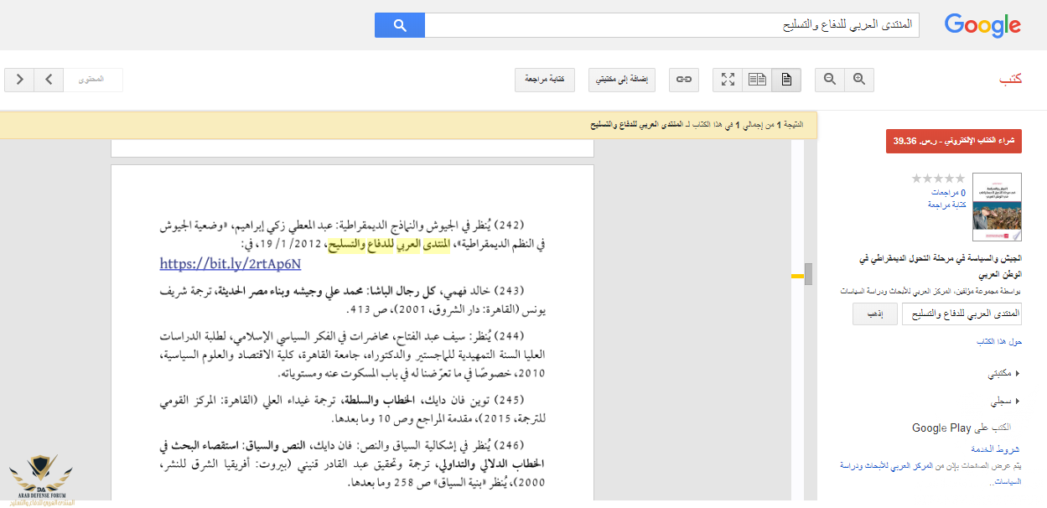
Task: Click the blue search magnifier button
Action: (400, 25)
